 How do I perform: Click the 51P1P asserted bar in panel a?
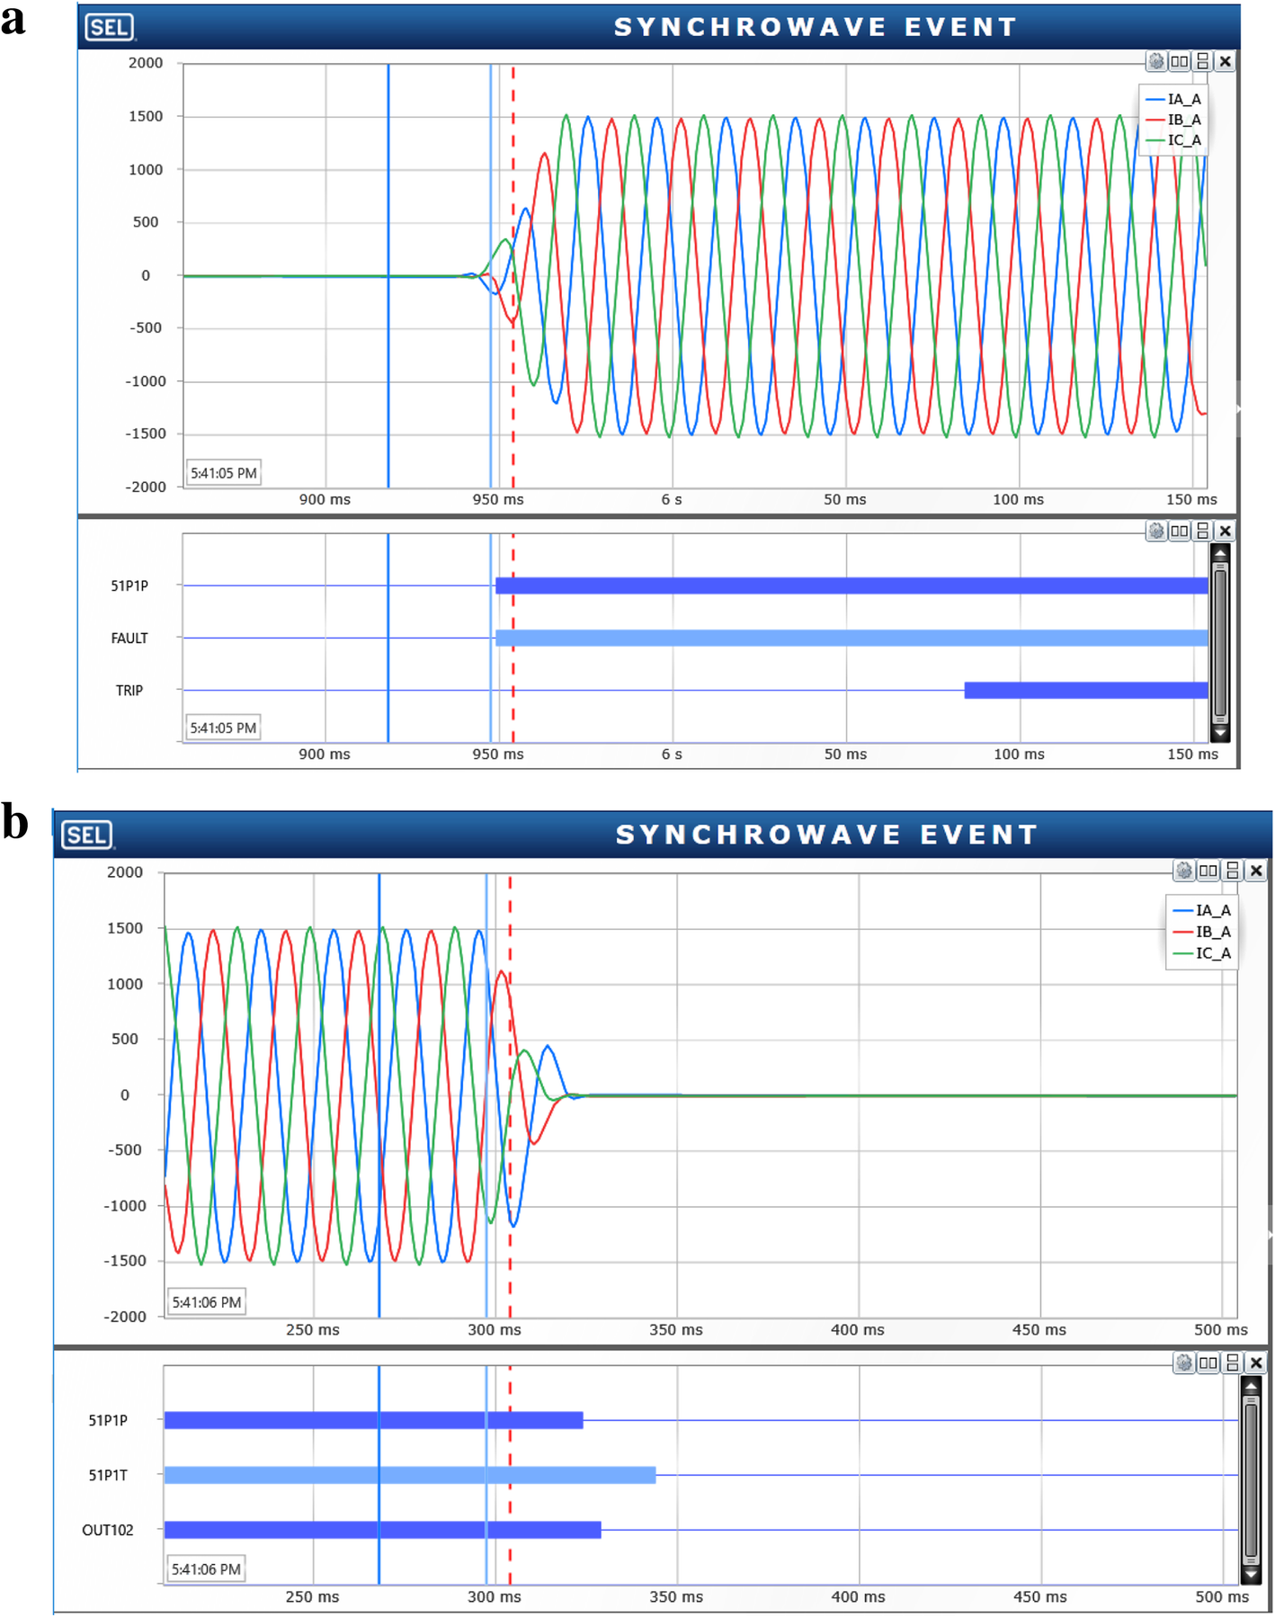coord(851,585)
